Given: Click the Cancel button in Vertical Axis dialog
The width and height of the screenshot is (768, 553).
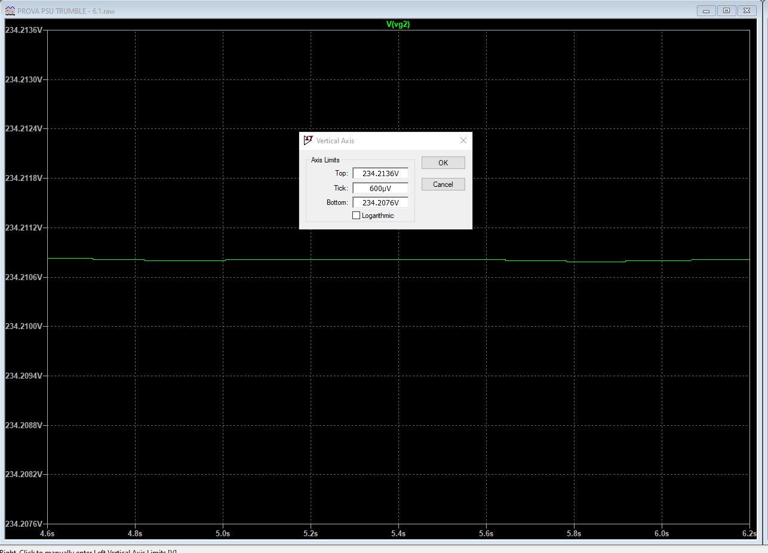Looking at the screenshot, I should pos(443,184).
